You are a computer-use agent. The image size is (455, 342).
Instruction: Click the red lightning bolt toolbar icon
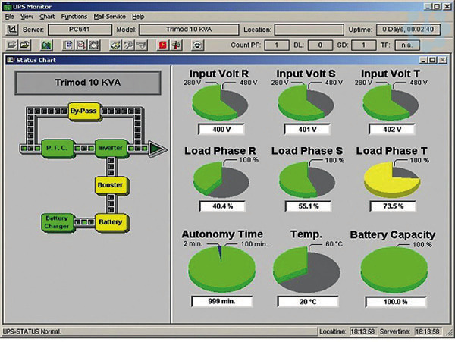(x=162, y=45)
